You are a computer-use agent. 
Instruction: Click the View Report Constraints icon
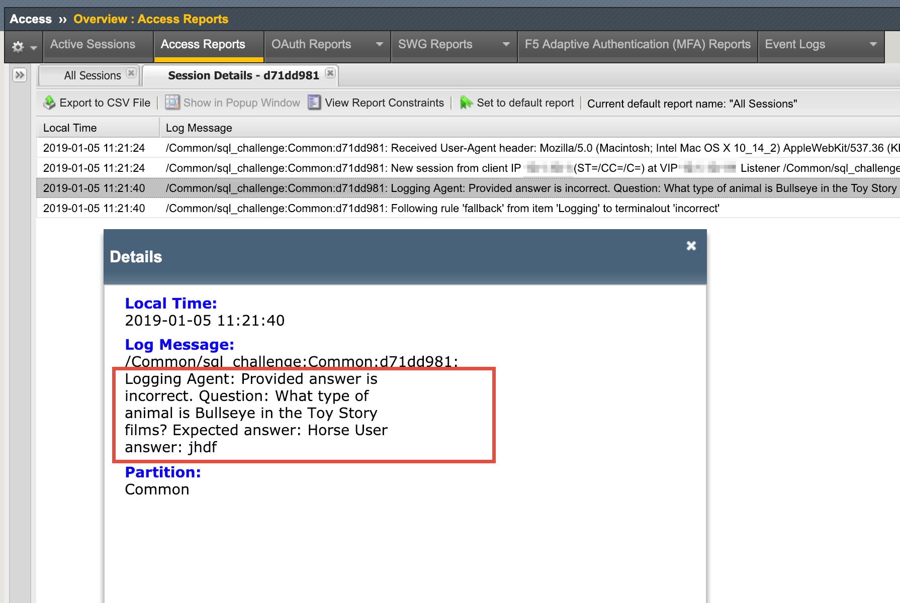(314, 103)
